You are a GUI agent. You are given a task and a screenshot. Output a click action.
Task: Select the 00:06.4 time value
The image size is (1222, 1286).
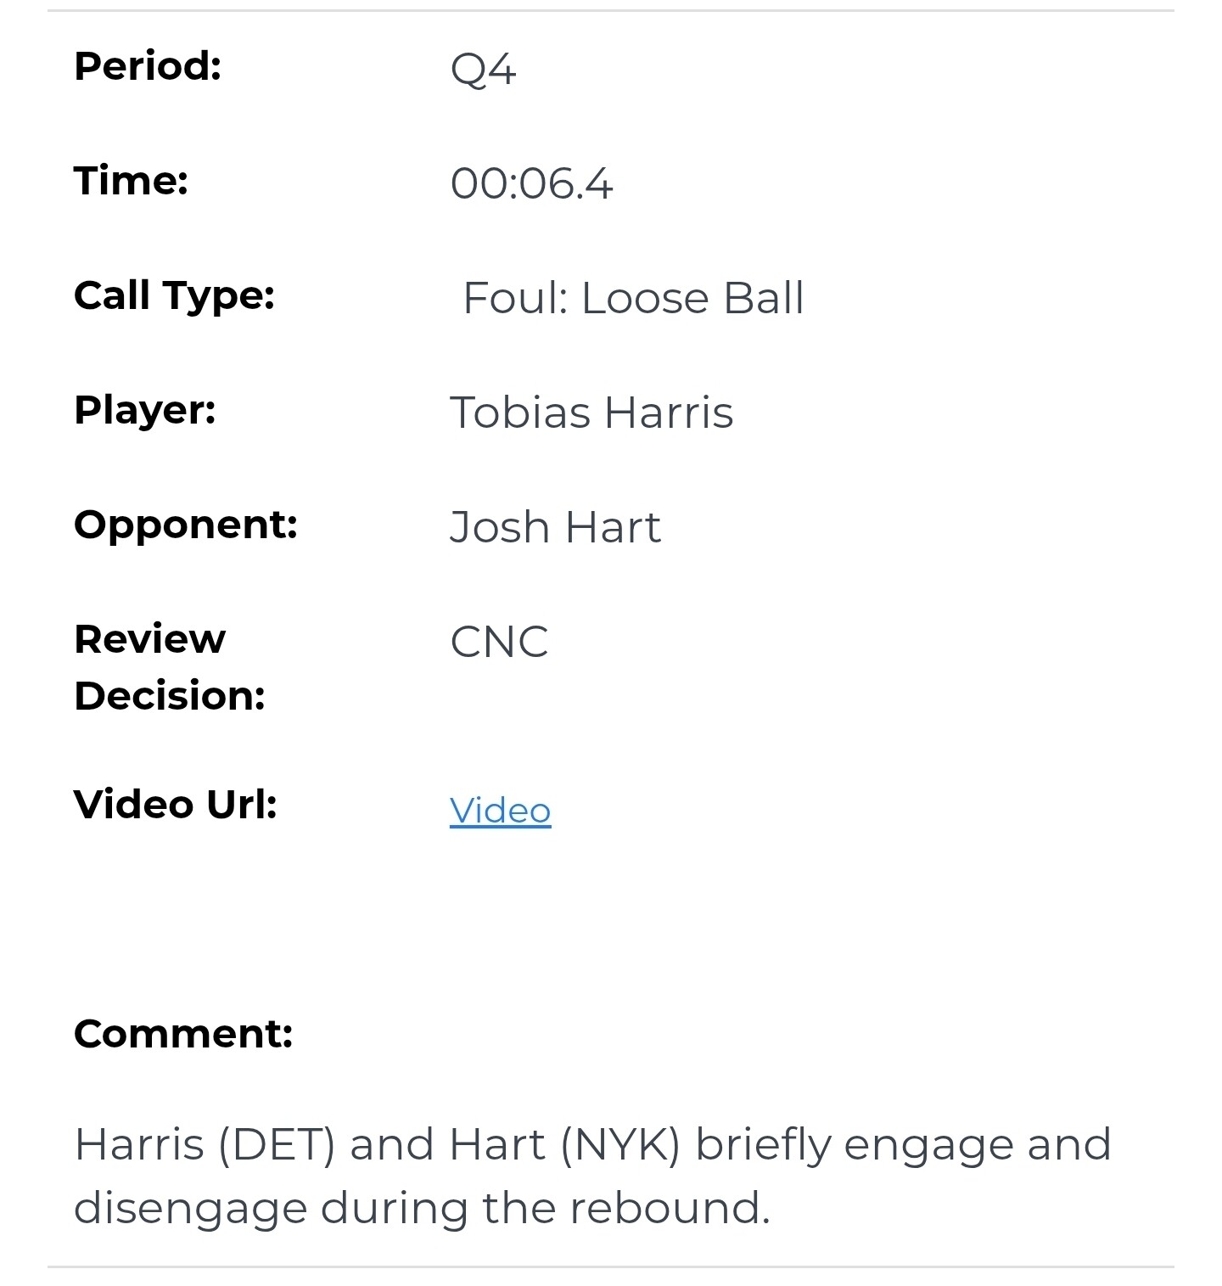click(531, 183)
